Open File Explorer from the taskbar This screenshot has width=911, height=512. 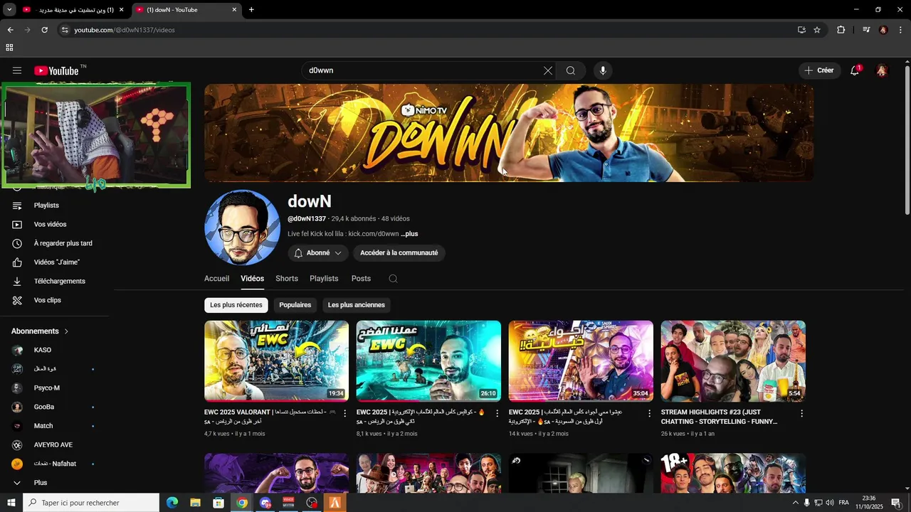tap(195, 503)
